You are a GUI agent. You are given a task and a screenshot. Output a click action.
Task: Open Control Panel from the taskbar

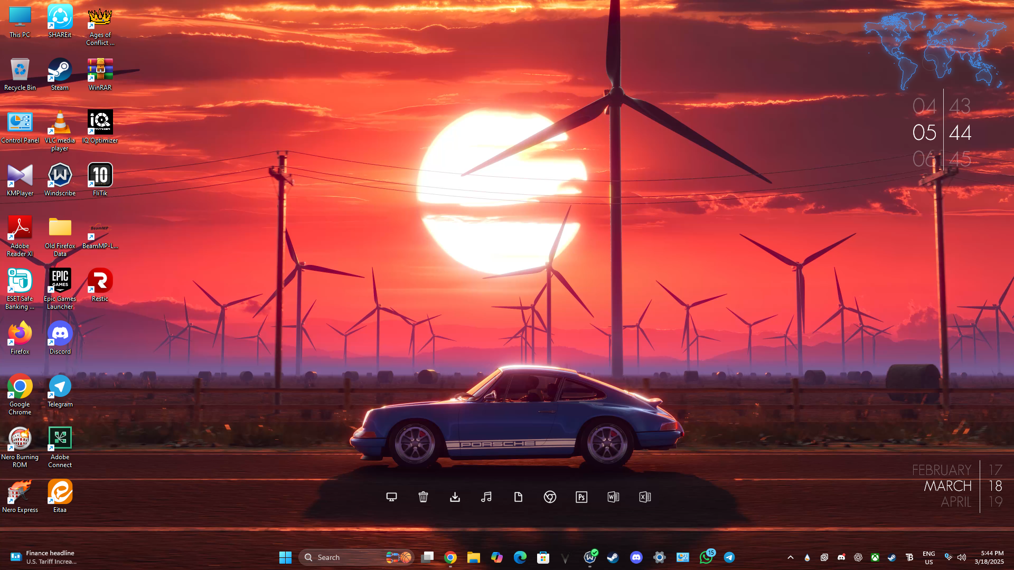tap(683, 557)
